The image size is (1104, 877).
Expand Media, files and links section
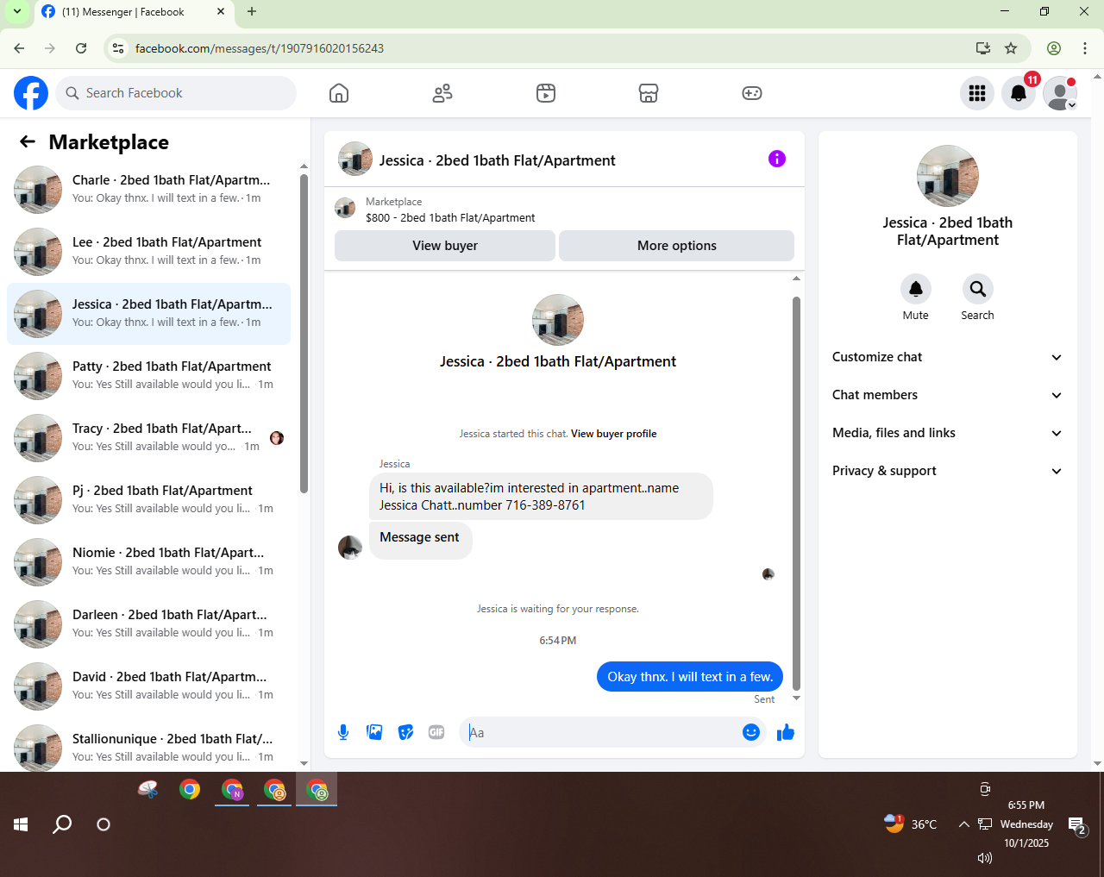(948, 433)
